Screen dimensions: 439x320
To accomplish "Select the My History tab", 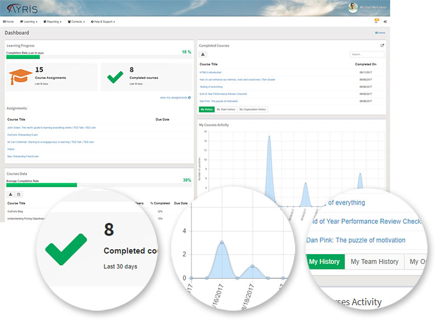I will tap(207, 109).
